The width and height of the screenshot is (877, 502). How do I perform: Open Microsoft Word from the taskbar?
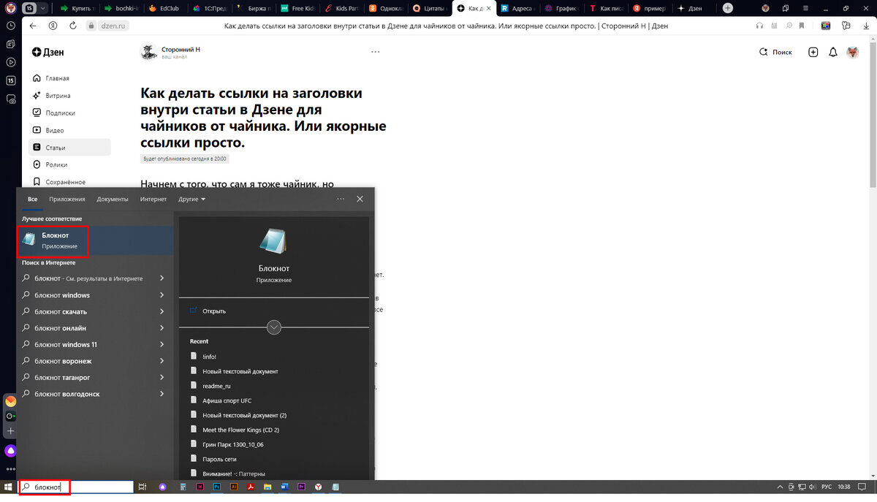point(285,487)
